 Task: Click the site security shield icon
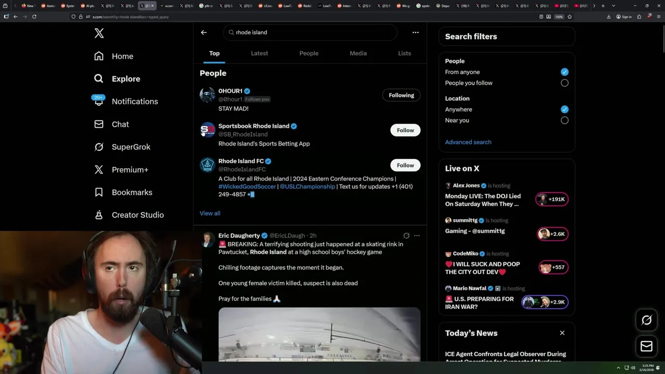point(74,17)
